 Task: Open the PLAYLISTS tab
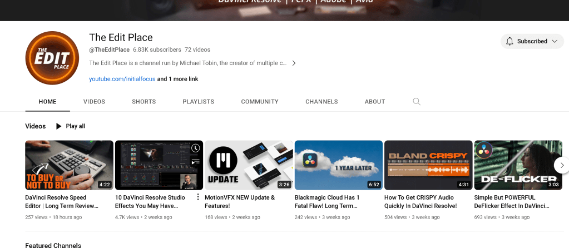199,102
